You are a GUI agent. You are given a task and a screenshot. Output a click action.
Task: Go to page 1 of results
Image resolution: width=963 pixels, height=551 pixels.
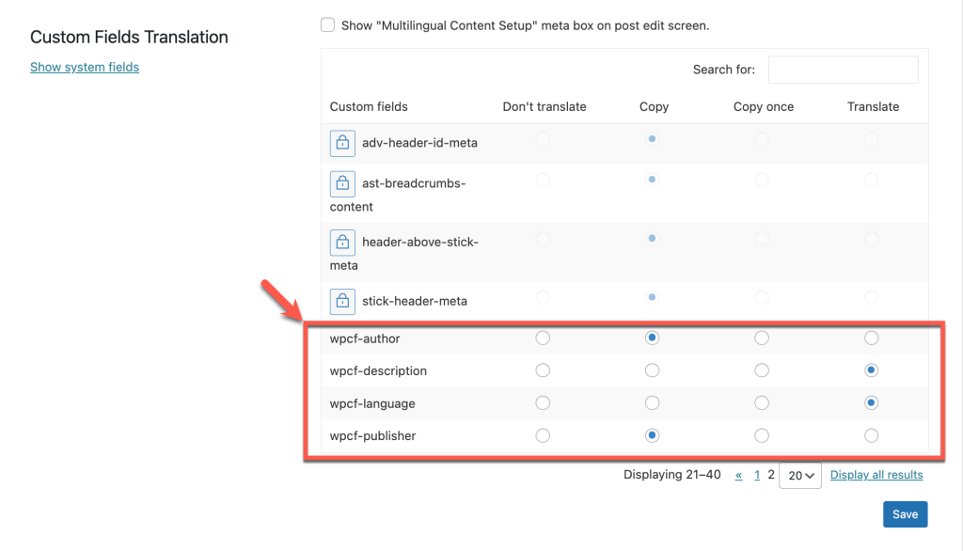pyautogui.click(x=757, y=475)
